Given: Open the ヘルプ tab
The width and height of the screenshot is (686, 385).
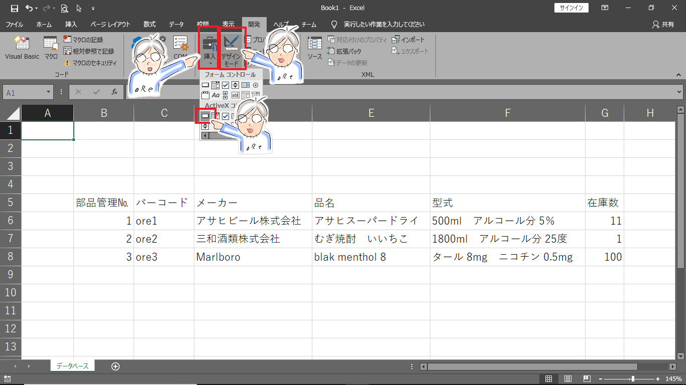Looking at the screenshot, I should click(x=281, y=24).
